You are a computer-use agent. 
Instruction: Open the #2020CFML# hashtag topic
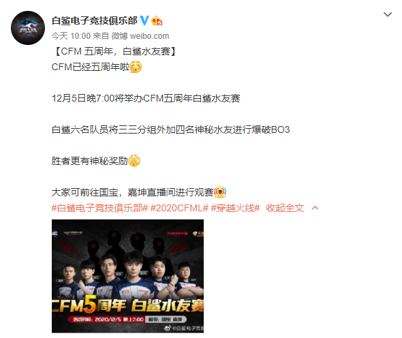[x=179, y=208]
